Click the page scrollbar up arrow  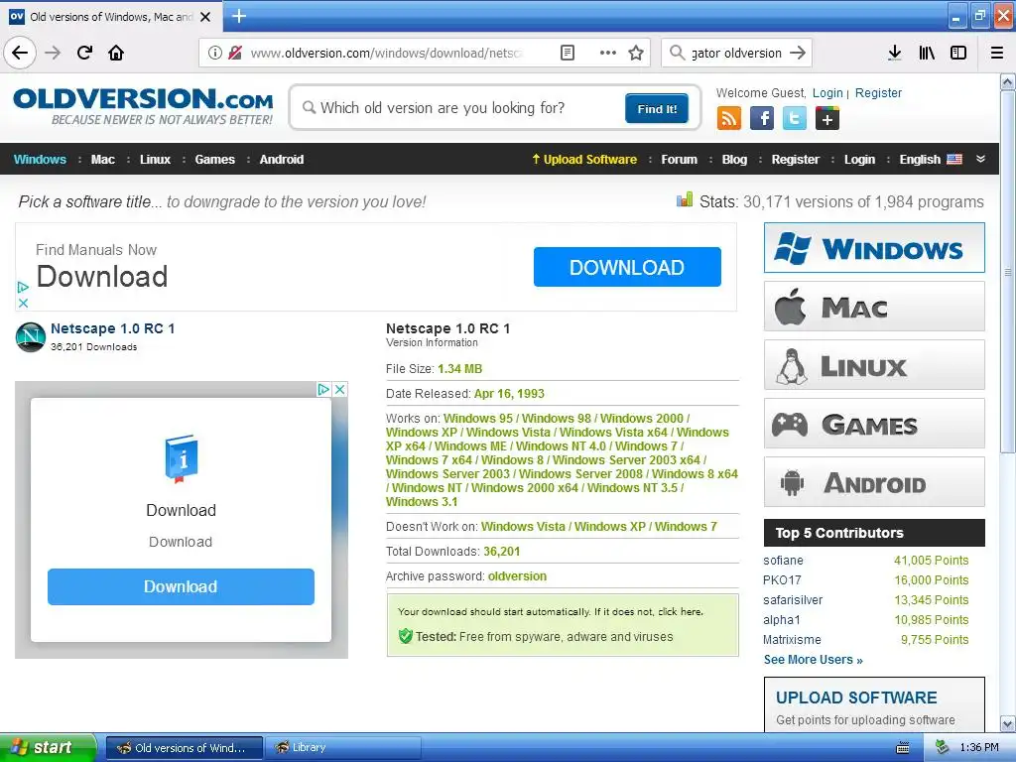coord(1008,82)
